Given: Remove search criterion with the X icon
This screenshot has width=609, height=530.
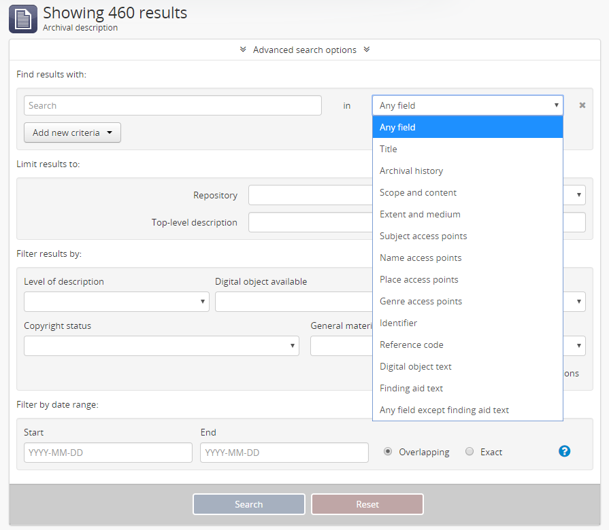Looking at the screenshot, I should [x=582, y=105].
